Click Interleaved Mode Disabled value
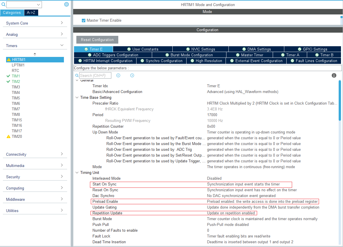This screenshot has width=343, height=247. click(x=214, y=178)
